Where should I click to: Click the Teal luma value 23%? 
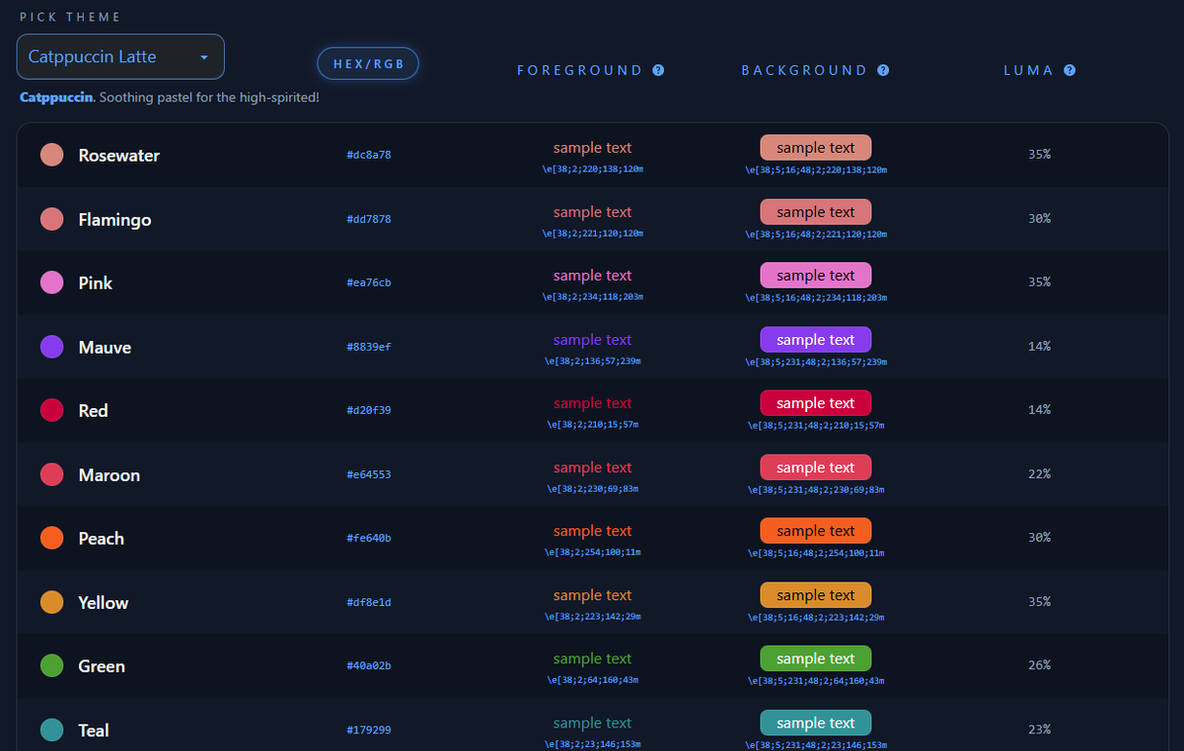point(1039,730)
